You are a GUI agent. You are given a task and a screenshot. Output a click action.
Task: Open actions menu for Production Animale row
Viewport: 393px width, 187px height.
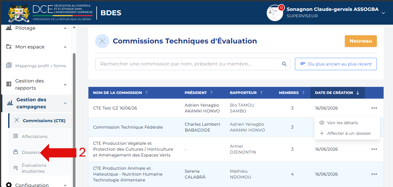374,174
